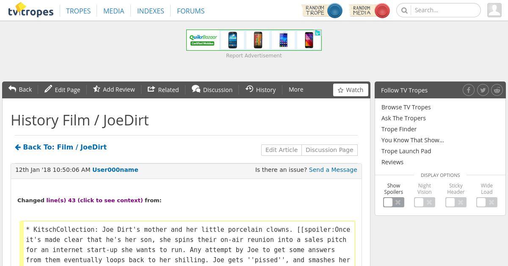Follow TV Tropes on Facebook

click(x=468, y=90)
